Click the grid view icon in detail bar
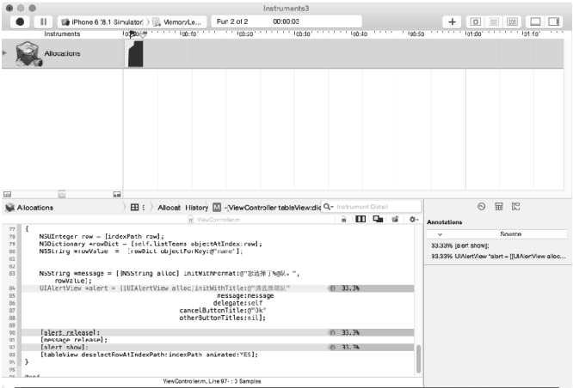Screen dimensions: 573x388 tap(136, 208)
